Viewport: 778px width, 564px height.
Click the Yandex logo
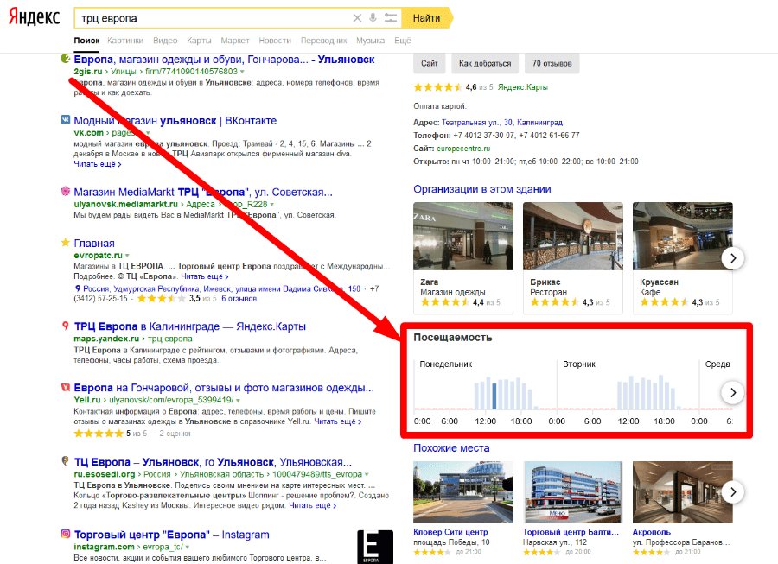[x=35, y=18]
